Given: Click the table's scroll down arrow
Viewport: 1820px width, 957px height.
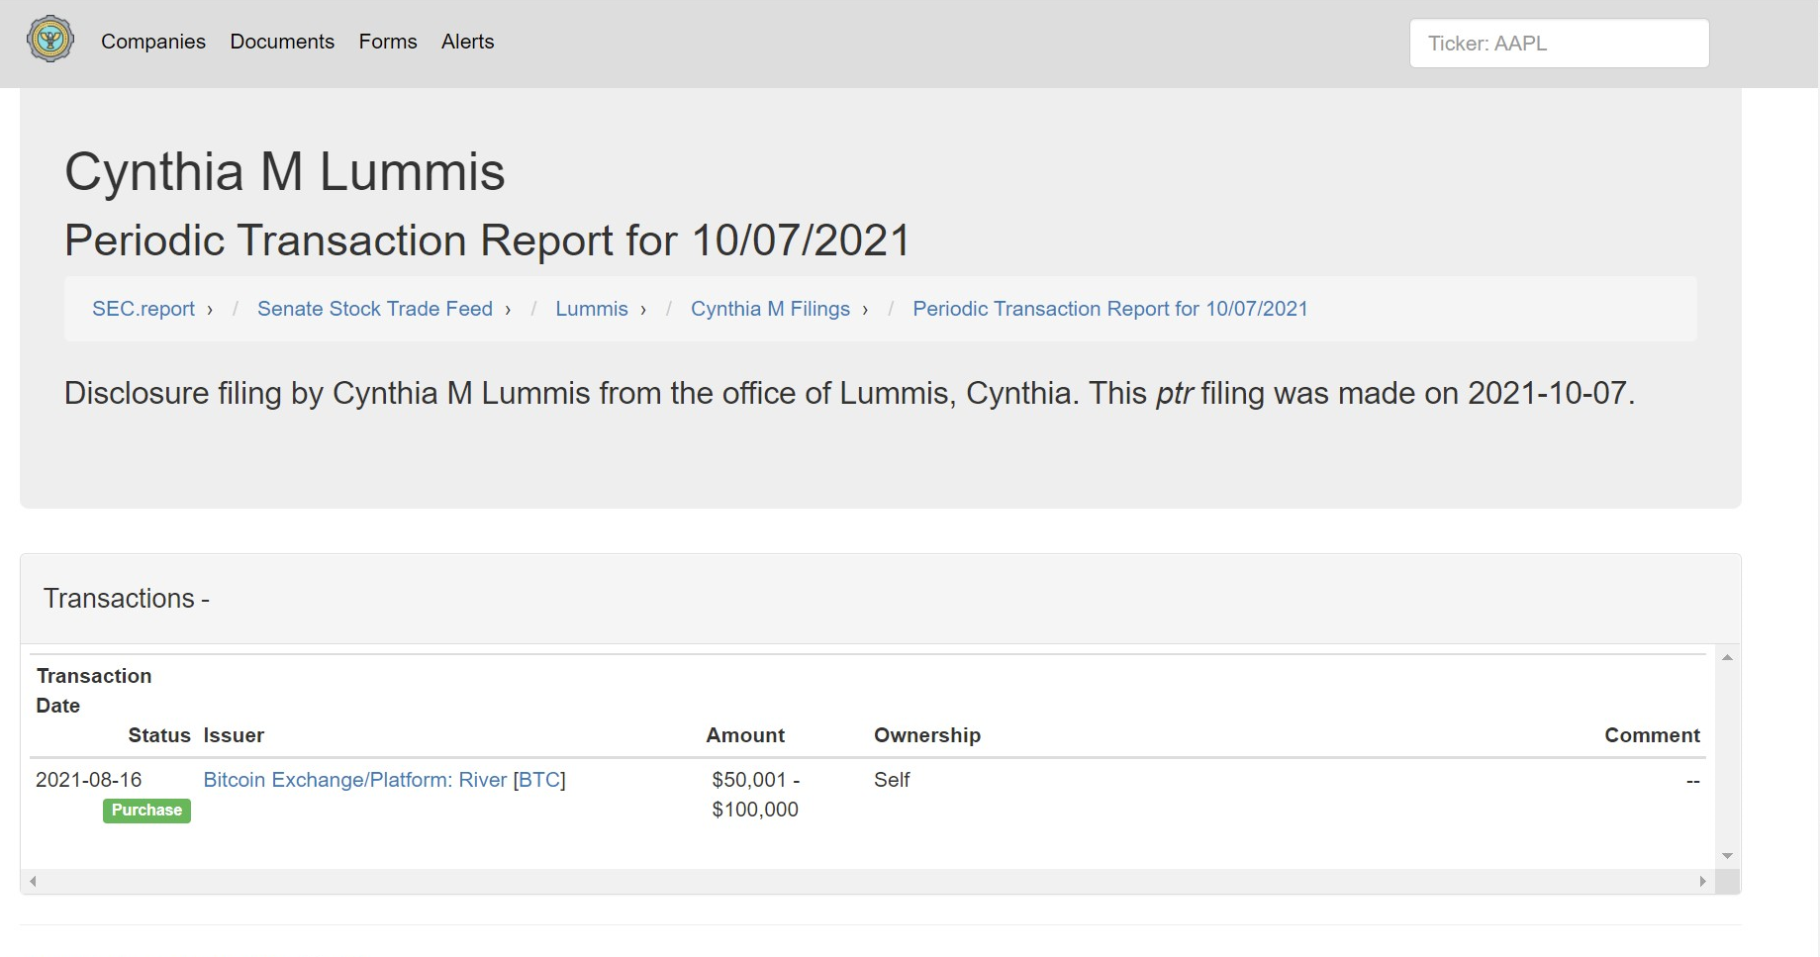Looking at the screenshot, I should [x=1727, y=856].
